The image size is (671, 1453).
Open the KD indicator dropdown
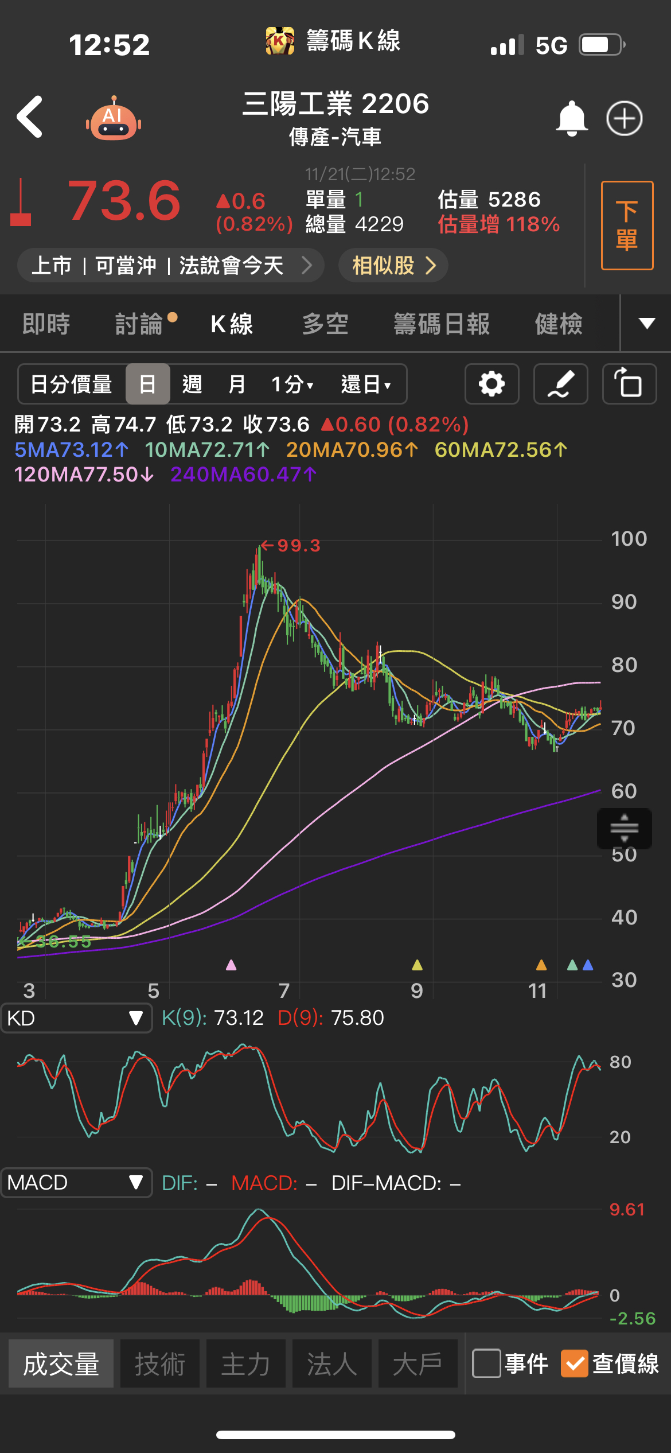pyautogui.click(x=76, y=1018)
